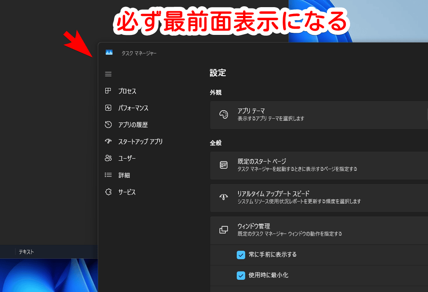Select the ユーザー sidebar icon
This screenshot has height=292, width=428.
coord(108,158)
